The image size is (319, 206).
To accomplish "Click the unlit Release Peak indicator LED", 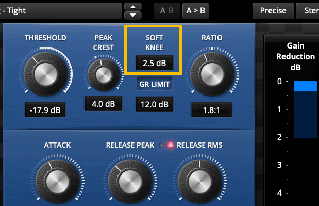I will click(x=161, y=145).
